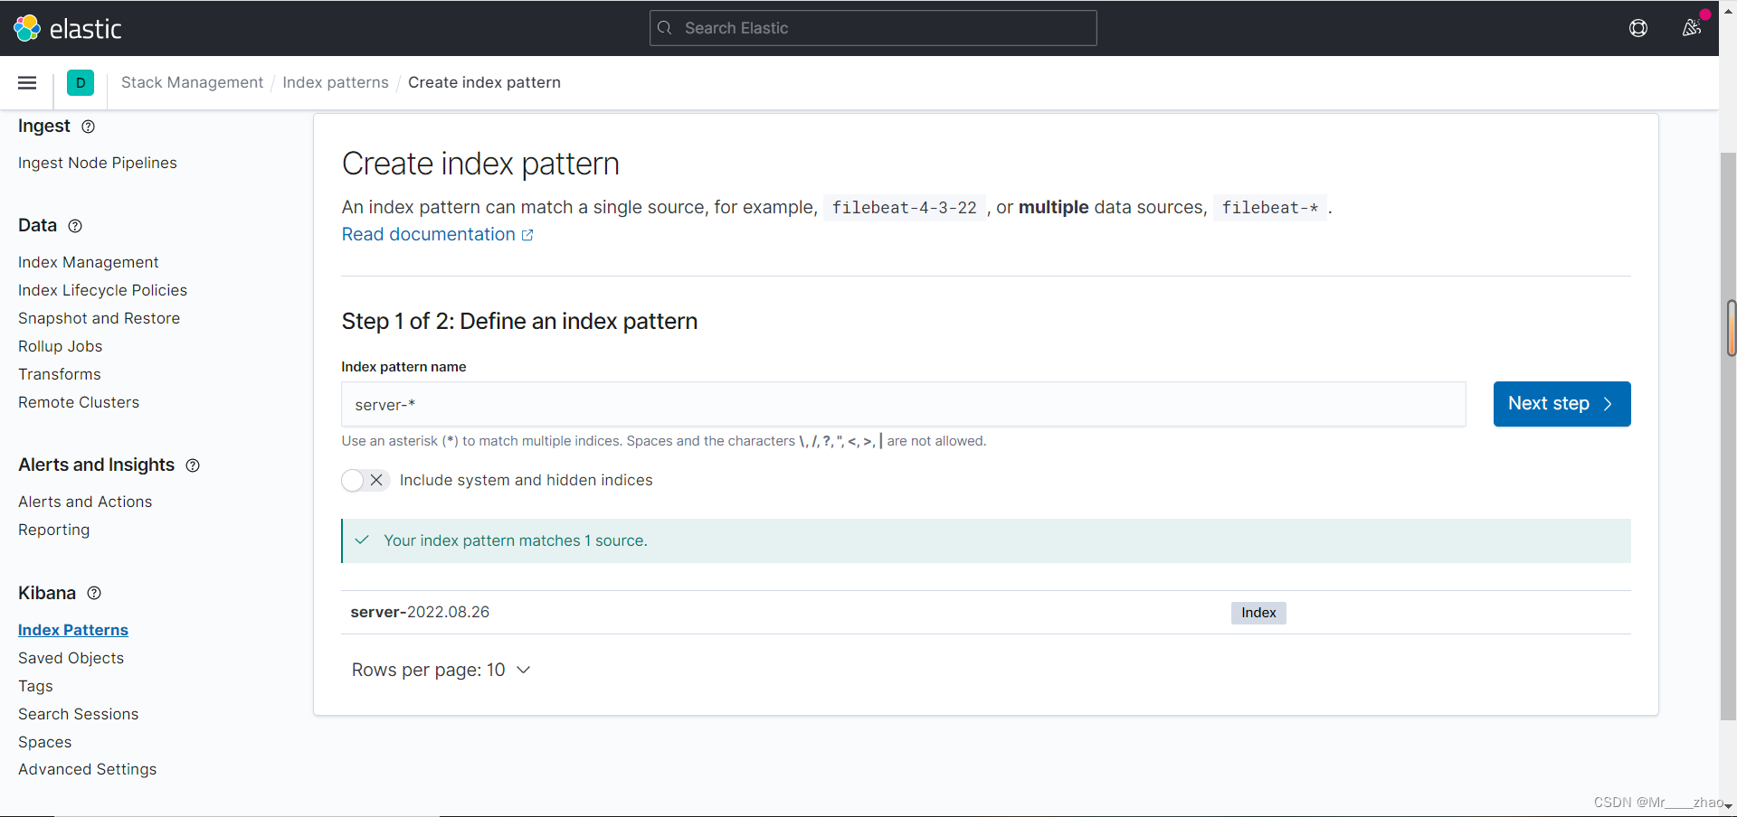Focus the Index pattern name field
Screen dimensions: 1737x817
[x=903, y=404]
